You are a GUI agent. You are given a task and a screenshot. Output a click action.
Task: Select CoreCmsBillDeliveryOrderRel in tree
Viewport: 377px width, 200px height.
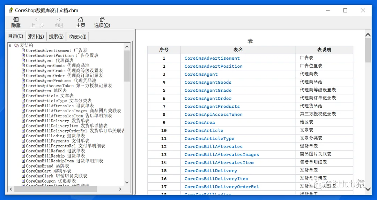75,131
